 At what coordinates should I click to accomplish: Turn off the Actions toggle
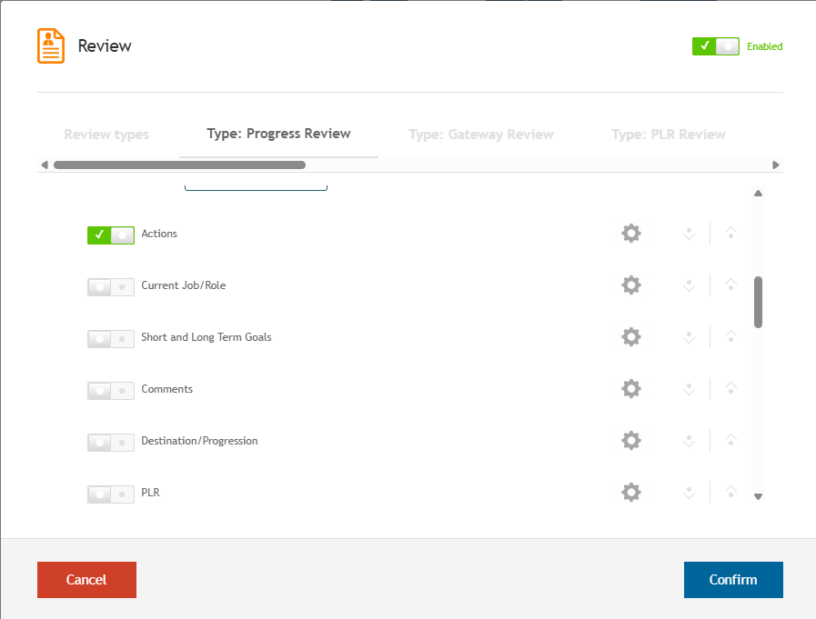point(111,235)
